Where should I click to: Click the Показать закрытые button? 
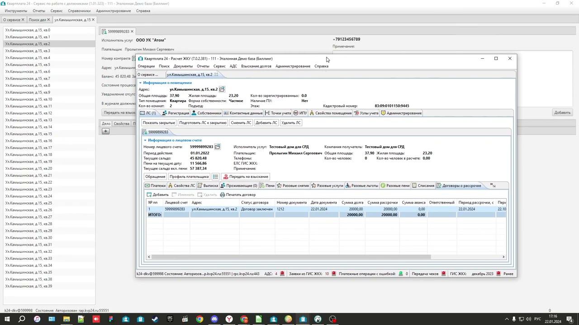(x=159, y=123)
